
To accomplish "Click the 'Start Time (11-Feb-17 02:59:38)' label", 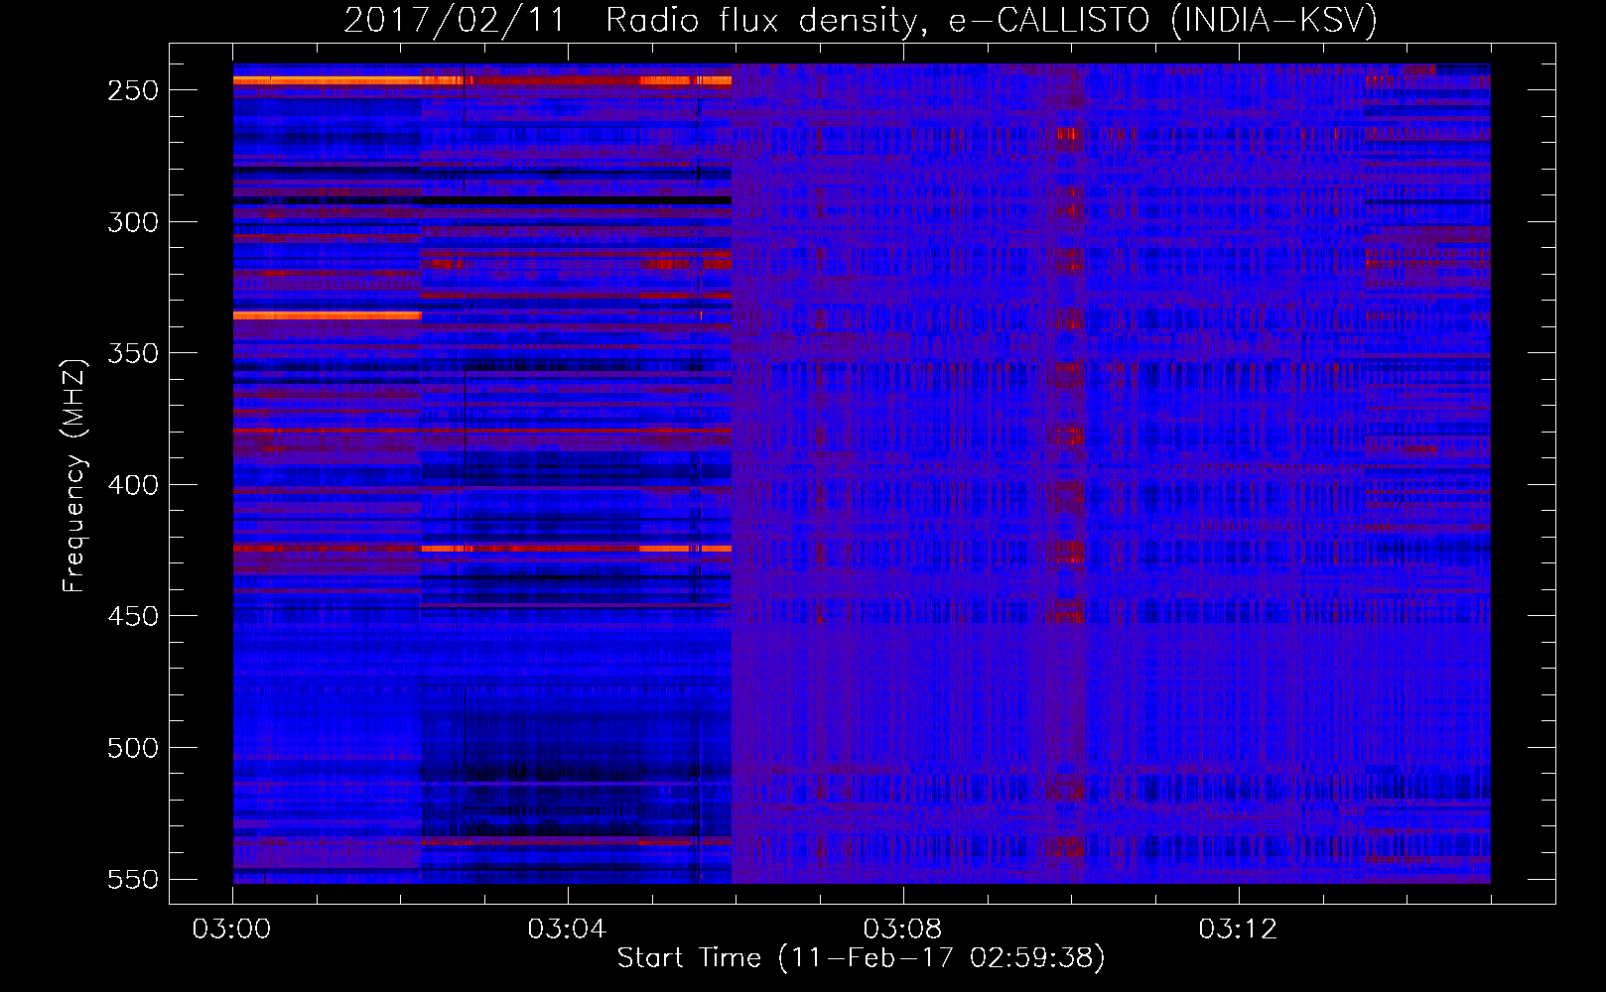I will click(x=861, y=958).
